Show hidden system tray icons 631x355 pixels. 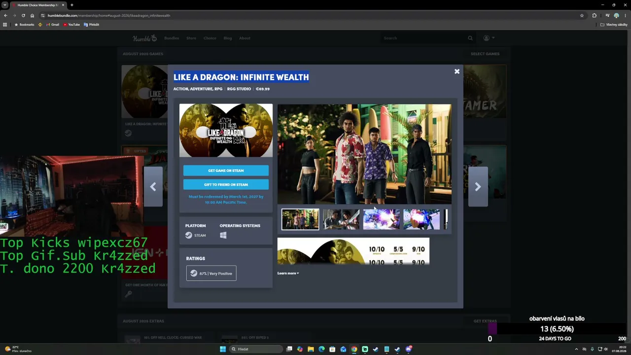click(576, 349)
